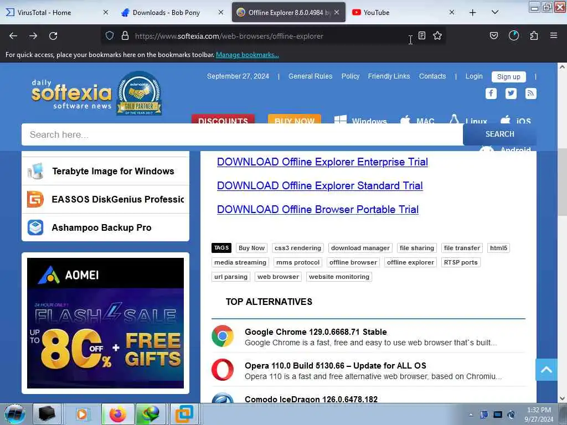The width and height of the screenshot is (567, 425).
Task: Toggle reader view icon in address bar
Action: pos(421,35)
